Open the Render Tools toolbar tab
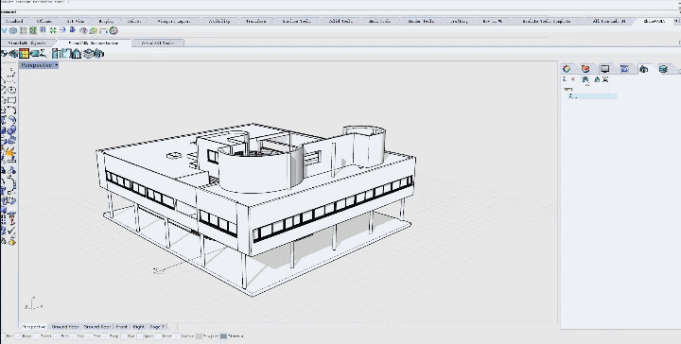The image size is (681, 344). click(x=421, y=21)
